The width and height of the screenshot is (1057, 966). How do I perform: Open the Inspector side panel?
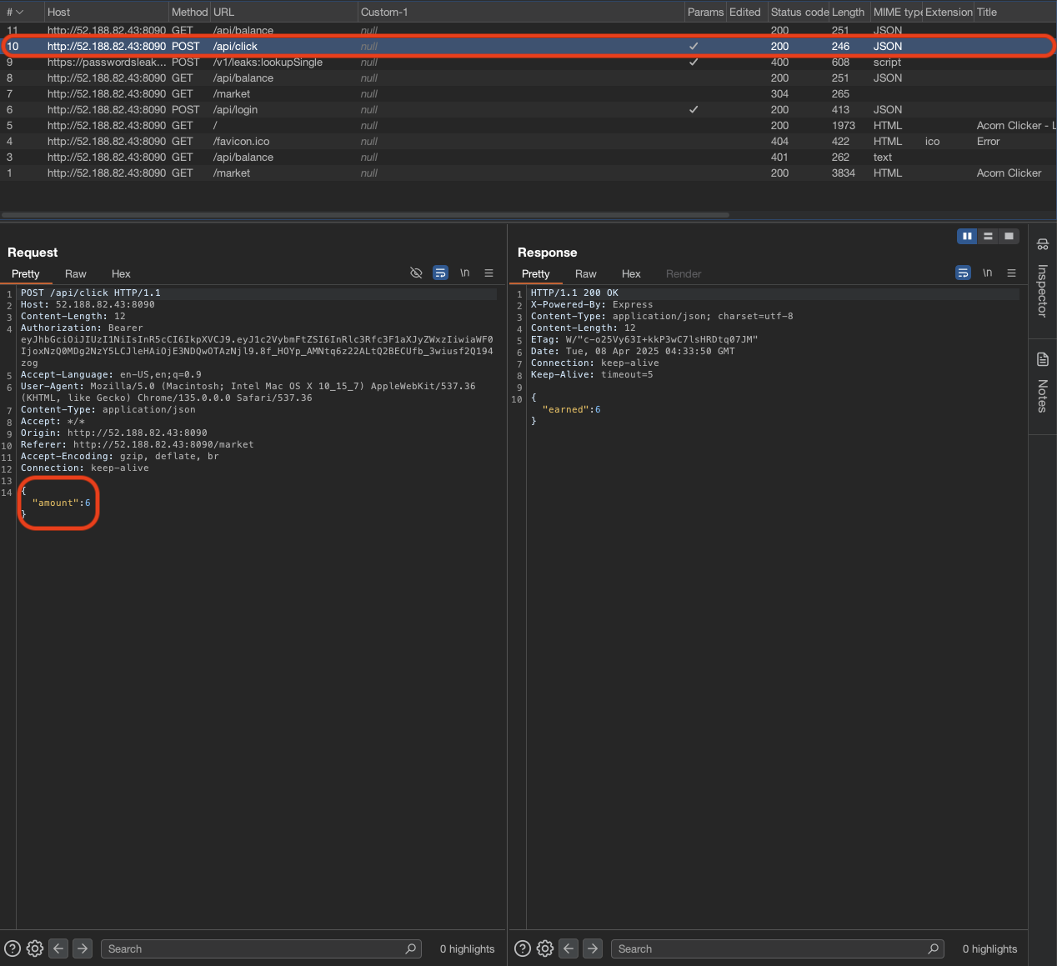[1042, 279]
